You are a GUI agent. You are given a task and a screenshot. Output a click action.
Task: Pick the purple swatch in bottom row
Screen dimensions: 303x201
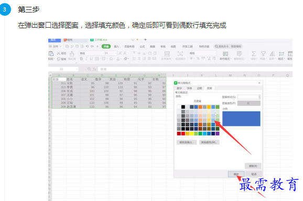click(x=218, y=133)
